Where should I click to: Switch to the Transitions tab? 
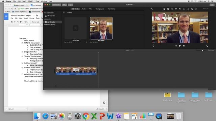pyautogui.click(x=111, y=9)
